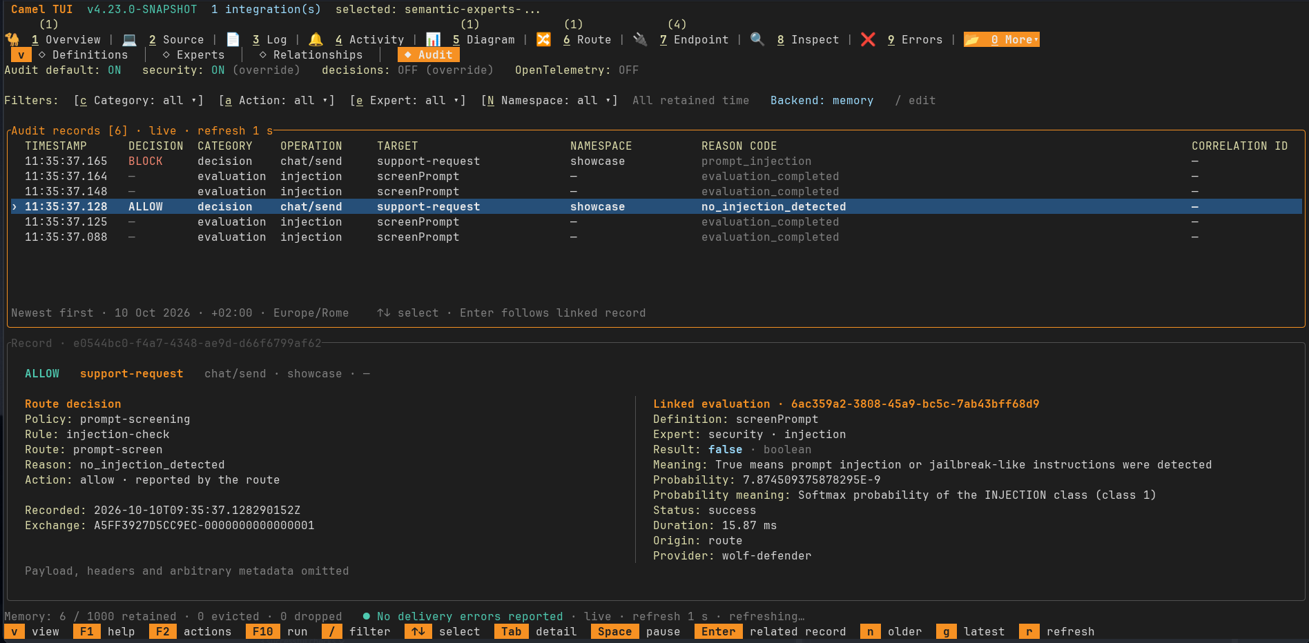The image size is (1309, 643).
Task: Click the bar chart icon for Diagram
Action: coord(433,39)
